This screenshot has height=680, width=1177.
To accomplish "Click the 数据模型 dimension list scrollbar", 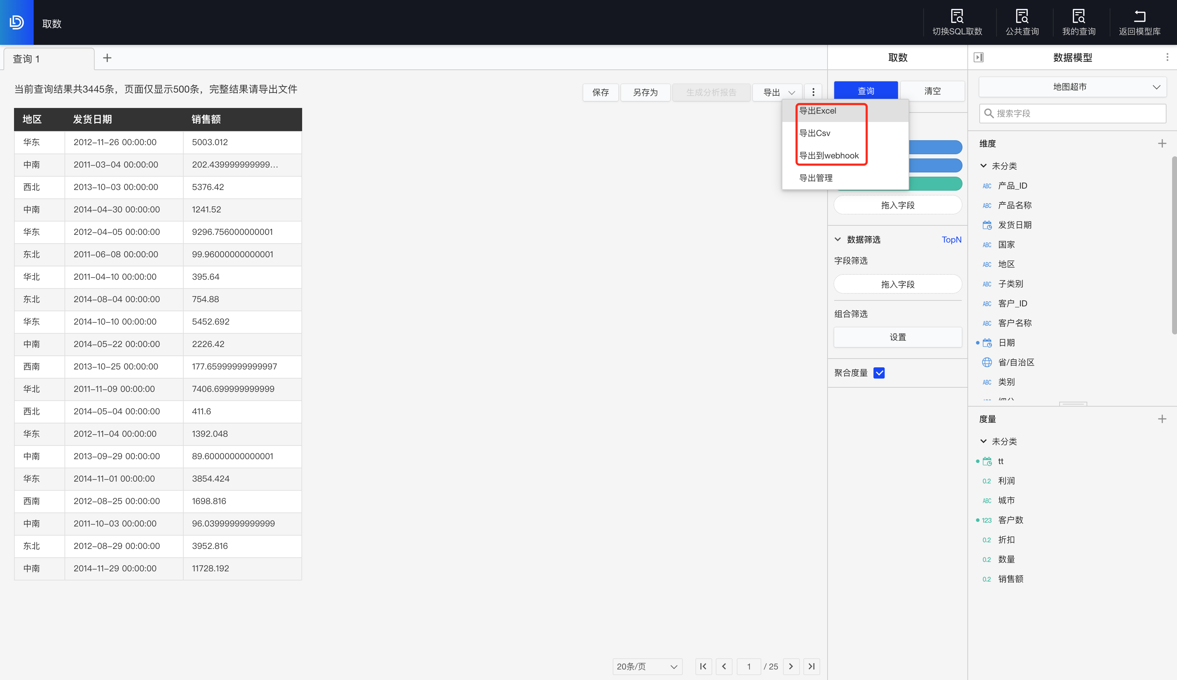I will point(1174,245).
